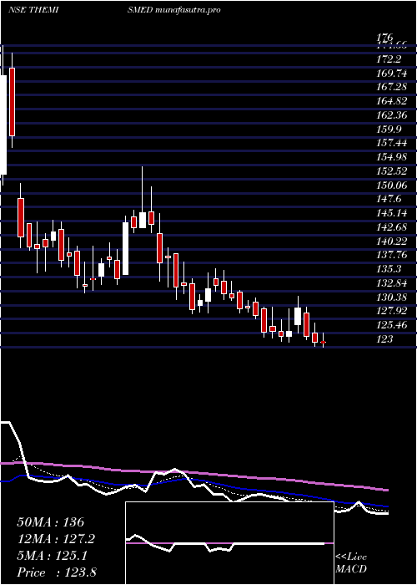Click the MACD inset chart panel
This screenshot has height=585, width=417.
point(229,543)
